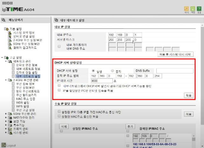
Task: Click the scrollbar of 검색된 IP/MAC list
Action: (194, 139)
